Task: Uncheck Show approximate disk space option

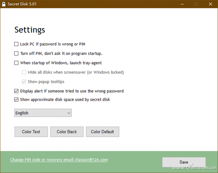Action: point(16,100)
